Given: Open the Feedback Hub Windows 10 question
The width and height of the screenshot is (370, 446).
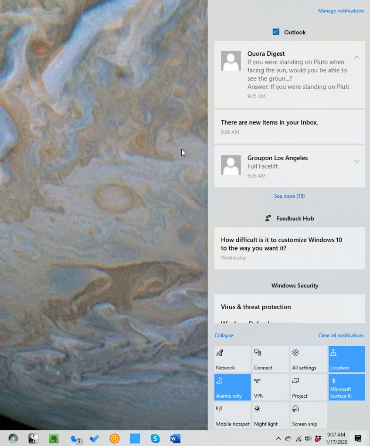Looking at the screenshot, I should [x=289, y=248].
